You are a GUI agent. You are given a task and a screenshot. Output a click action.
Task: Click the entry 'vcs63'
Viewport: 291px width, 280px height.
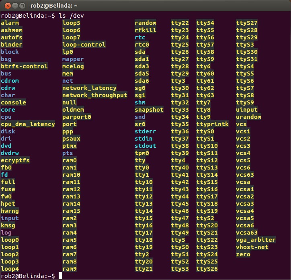click(245, 175)
